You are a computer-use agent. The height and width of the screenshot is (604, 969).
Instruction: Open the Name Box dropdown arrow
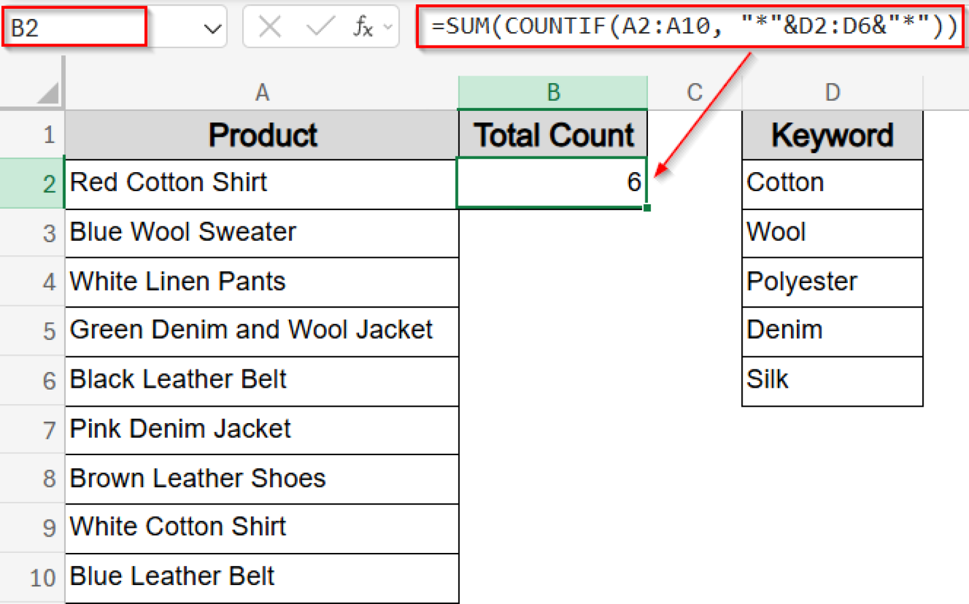pos(213,26)
